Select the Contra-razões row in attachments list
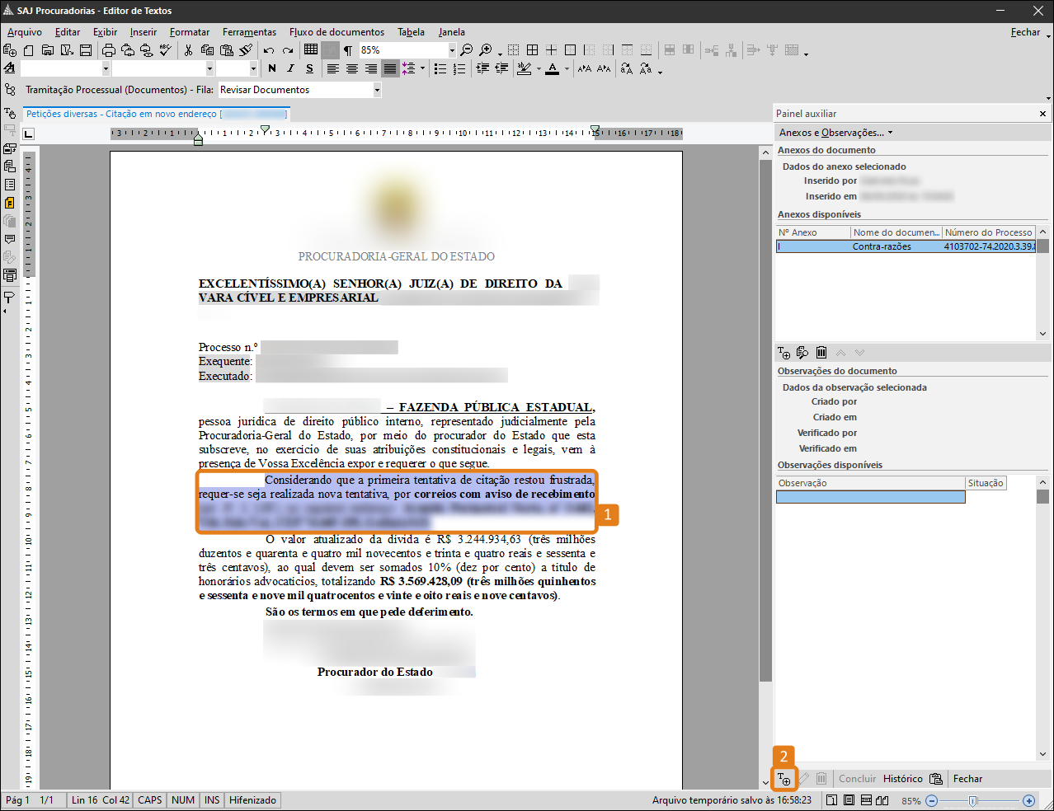The image size is (1054, 811). (x=881, y=246)
